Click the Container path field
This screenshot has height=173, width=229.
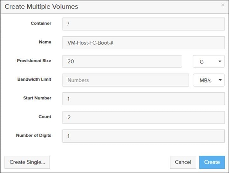[x=143, y=24]
